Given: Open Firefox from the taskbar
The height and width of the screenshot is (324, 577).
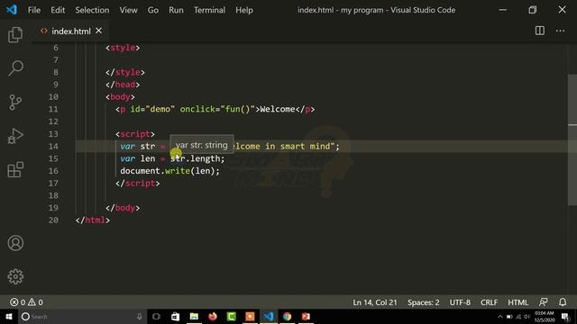Looking at the screenshot, I should pyautogui.click(x=213, y=316).
